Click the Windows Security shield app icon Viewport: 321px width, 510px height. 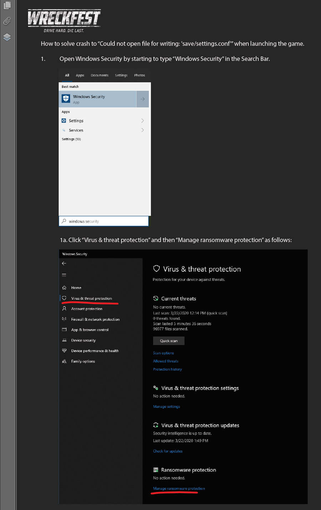[x=66, y=99]
